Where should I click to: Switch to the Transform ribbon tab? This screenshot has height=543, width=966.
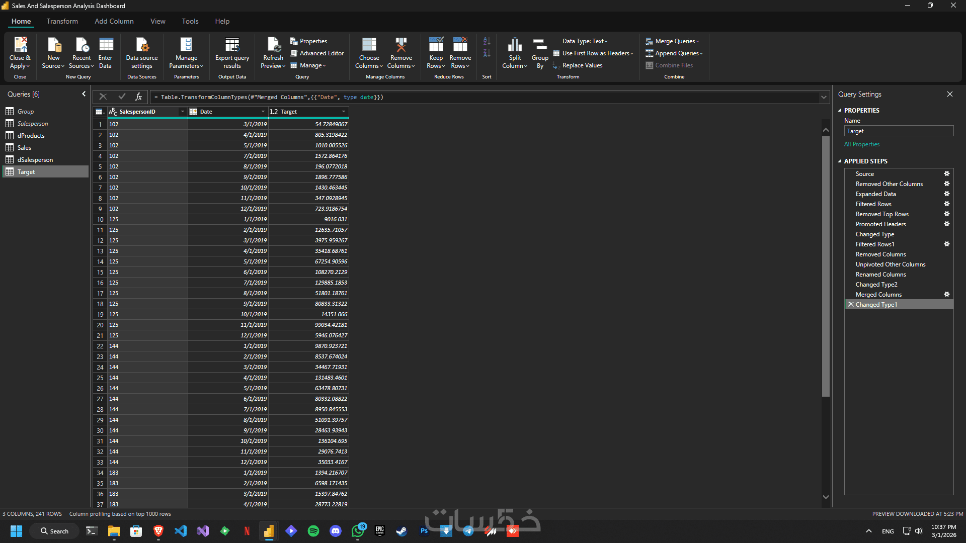pos(62,21)
